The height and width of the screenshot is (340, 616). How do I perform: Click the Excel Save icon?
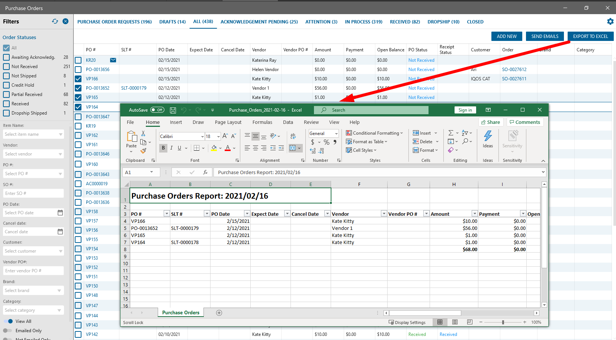[x=173, y=110]
